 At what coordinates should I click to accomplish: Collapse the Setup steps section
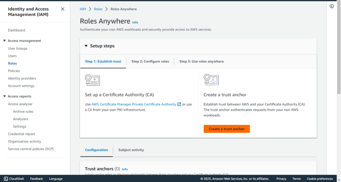pyautogui.click(x=86, y=46)
